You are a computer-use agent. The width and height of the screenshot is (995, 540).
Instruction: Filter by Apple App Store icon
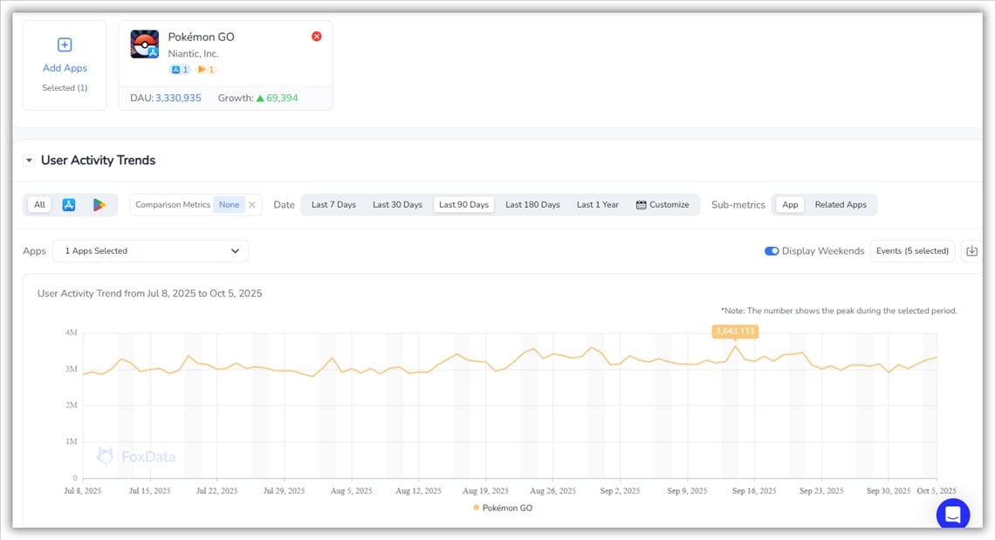(69, 205)
